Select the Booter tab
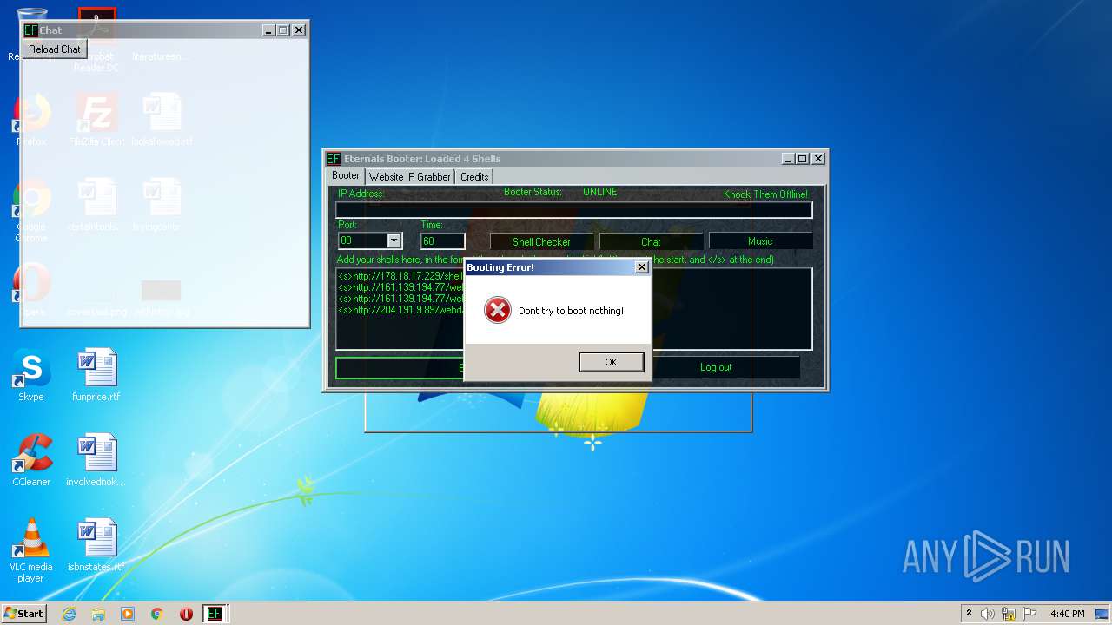 (x=346, y=175)
